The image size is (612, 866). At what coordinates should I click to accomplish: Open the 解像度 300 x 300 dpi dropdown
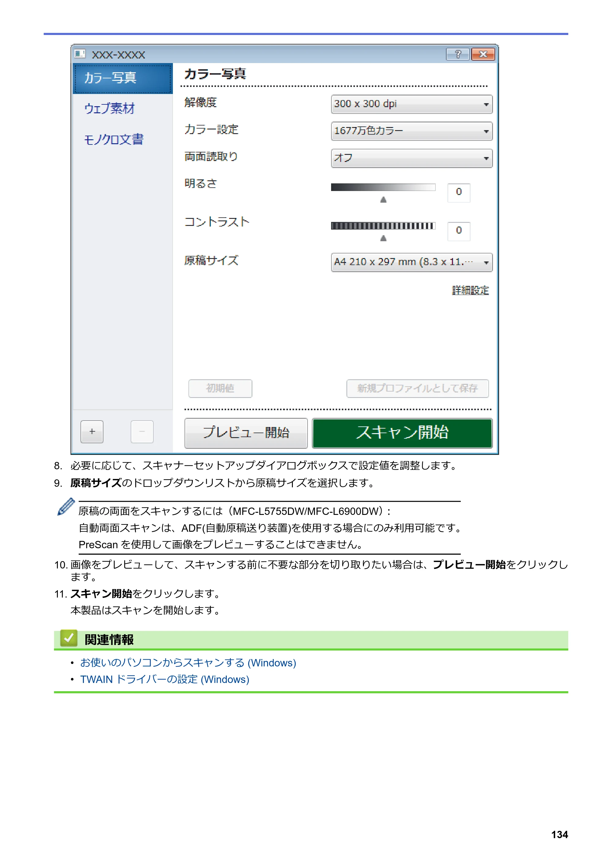(x=412, y=104)
